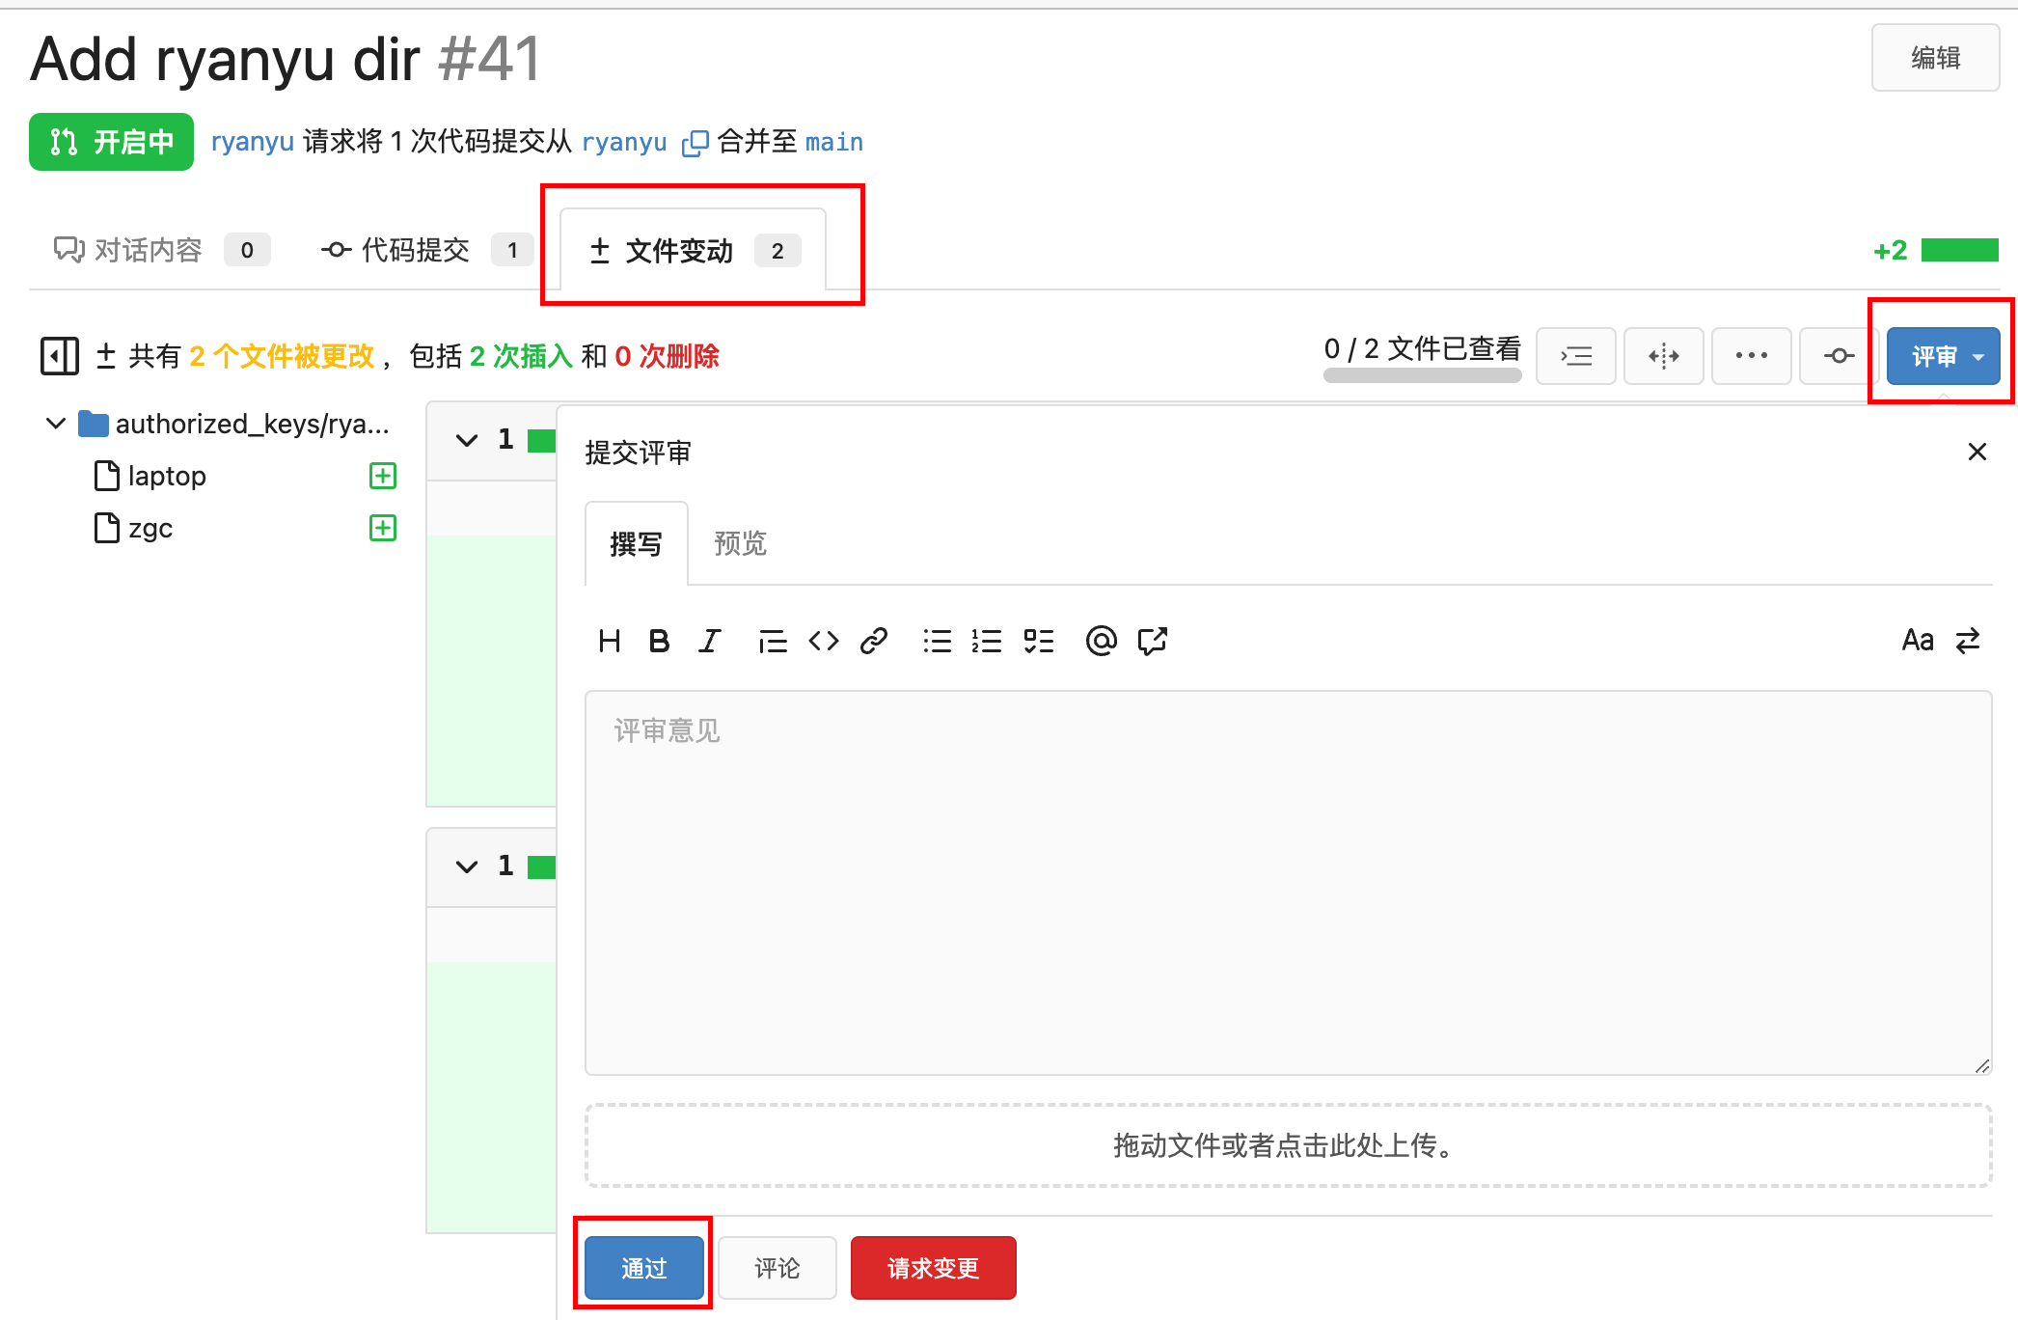The width and height of the screenshot is (2018, 1320).
Task: Toggle split diff view button
Action: (x=1663, y=356)
